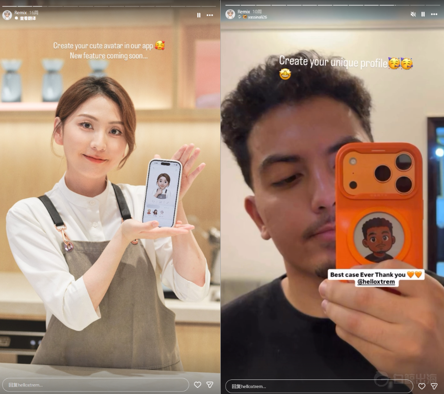
Task: Like the left story with the heart icon
Action: click(198, 385)
